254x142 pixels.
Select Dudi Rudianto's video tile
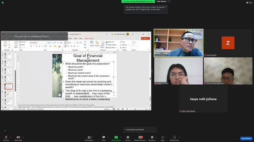179,43
